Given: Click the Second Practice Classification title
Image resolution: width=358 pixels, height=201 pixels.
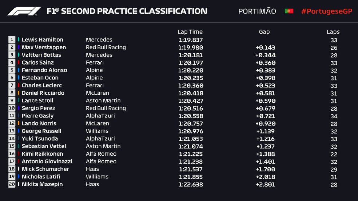Looking at the screenshot, I should (127, 11).
